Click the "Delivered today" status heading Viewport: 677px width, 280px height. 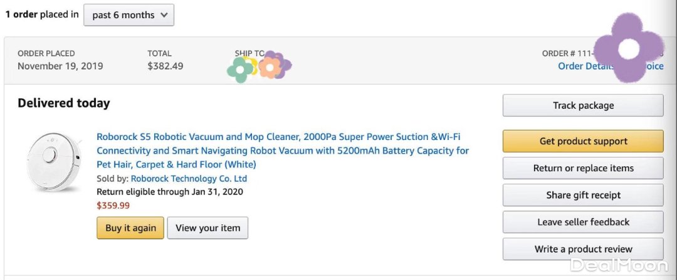click(x=64, y=104)
